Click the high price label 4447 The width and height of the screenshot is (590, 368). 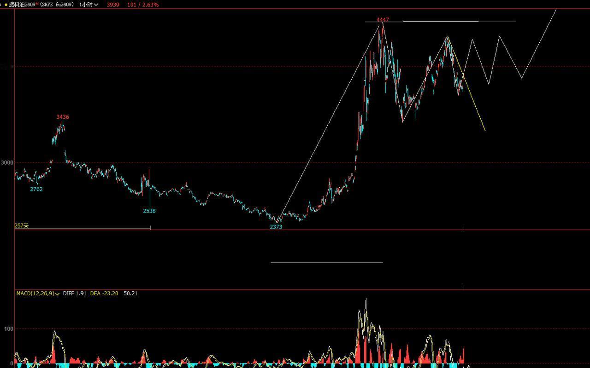[383, 20]
